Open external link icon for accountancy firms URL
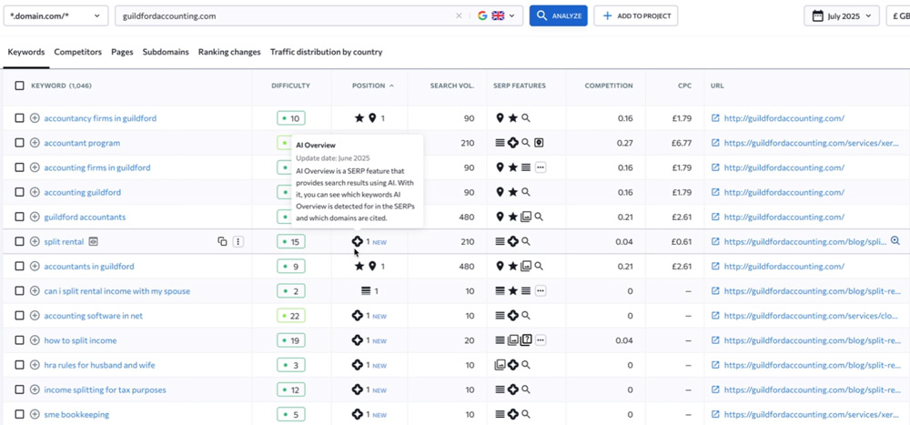 point(715,118)
